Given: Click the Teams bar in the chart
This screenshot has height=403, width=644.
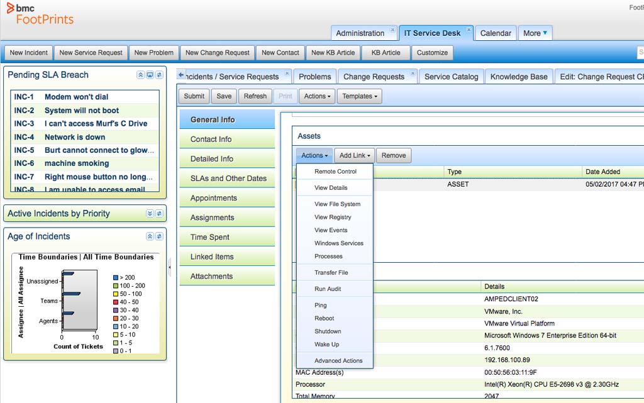Looking at the screenshot, I should pyautogui.click(x=71, y=294).
